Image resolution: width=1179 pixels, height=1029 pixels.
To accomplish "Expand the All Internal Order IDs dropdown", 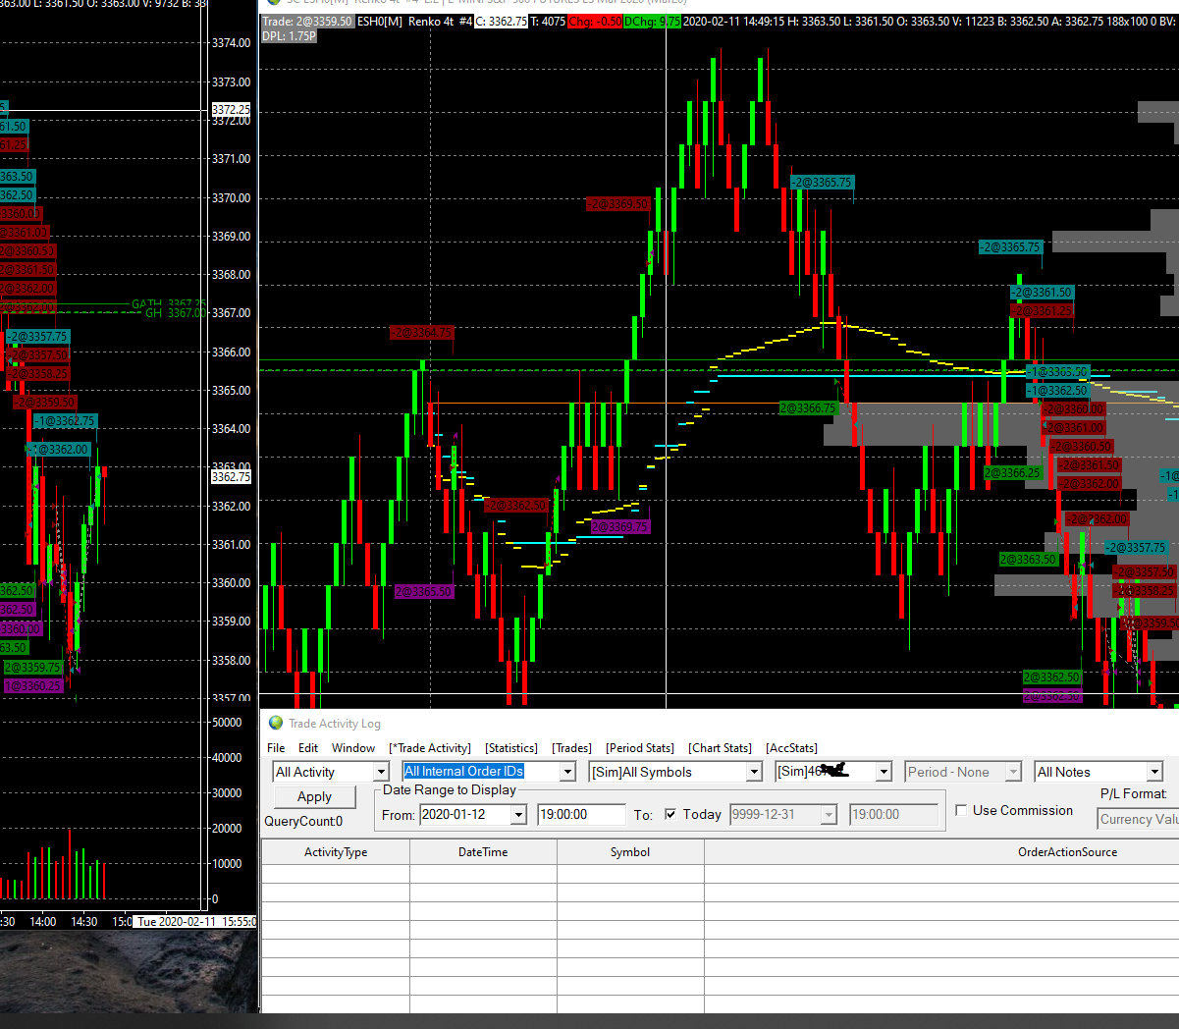I will (567, 773).
